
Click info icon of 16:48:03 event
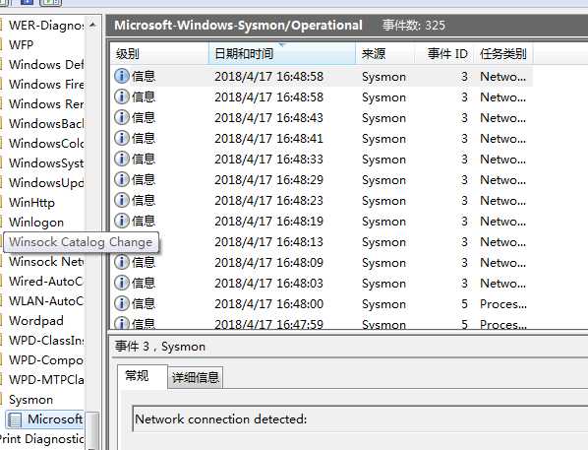click(x=122, y=283)
